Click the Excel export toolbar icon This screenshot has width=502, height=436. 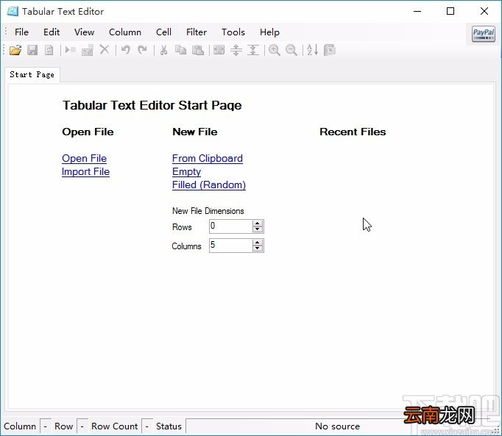click(330, 50)
